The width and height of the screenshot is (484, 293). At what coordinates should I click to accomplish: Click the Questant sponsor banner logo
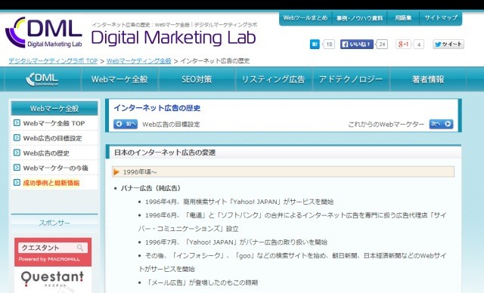click(x=52, y=278)
